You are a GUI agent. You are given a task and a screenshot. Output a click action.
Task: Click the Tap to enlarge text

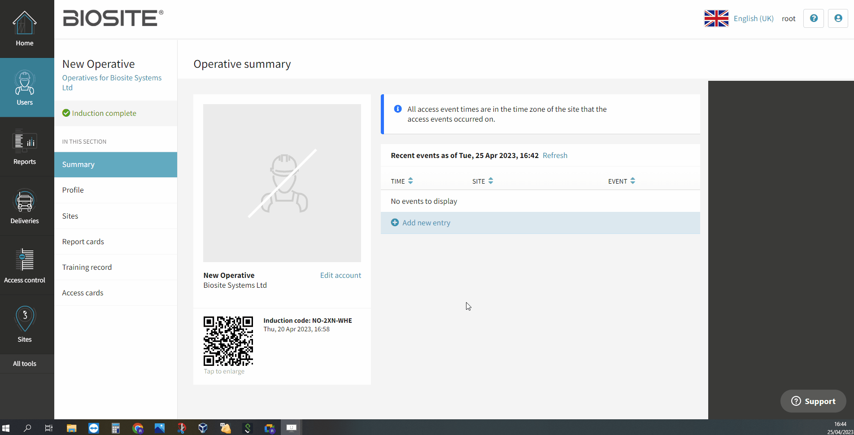[x=224, y=371]
